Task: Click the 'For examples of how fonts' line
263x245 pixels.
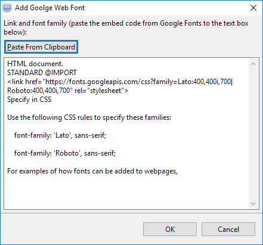Action: [92, 171]
